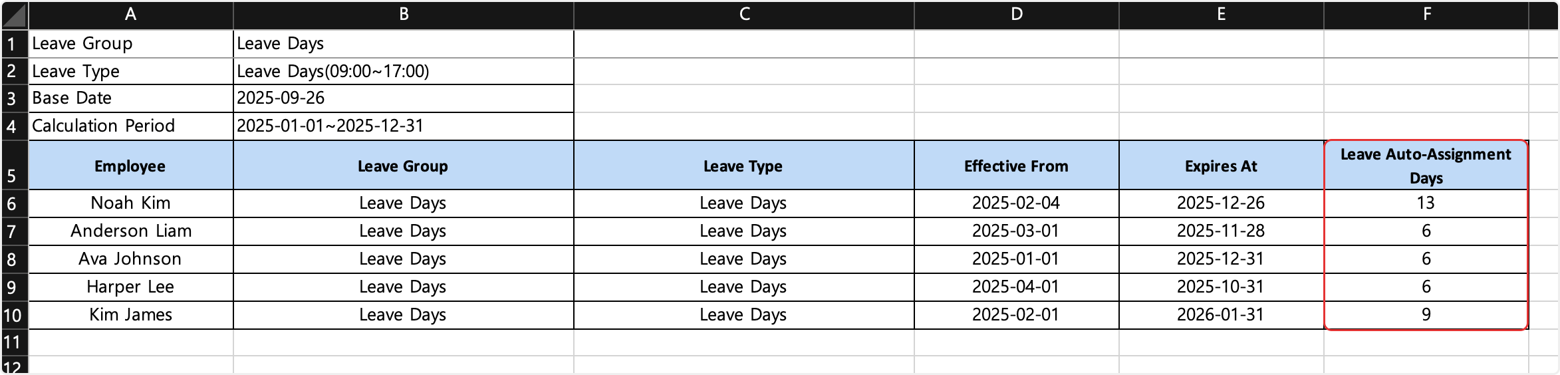Click the select-all corner triangle
This screenshot has width=1560, height=375.
(14, 15)
